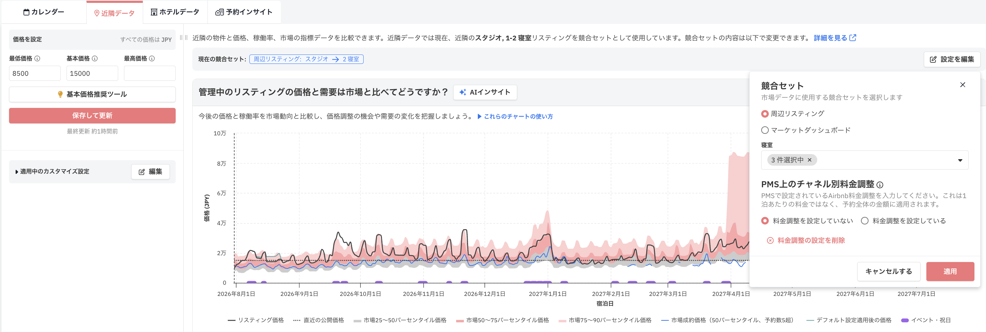Expand 適用中のカスタマイズ設定 section
986x332 pixels.
click(x=52, y=171)
